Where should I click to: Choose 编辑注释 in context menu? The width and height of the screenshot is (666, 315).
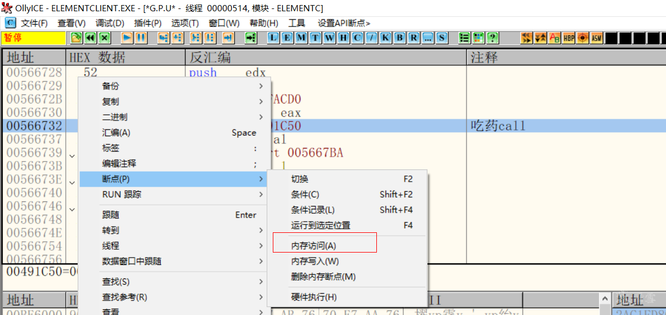click(x=175, y=164)
